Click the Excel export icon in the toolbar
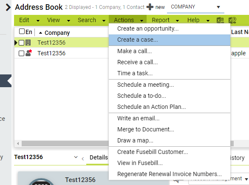 220,20
